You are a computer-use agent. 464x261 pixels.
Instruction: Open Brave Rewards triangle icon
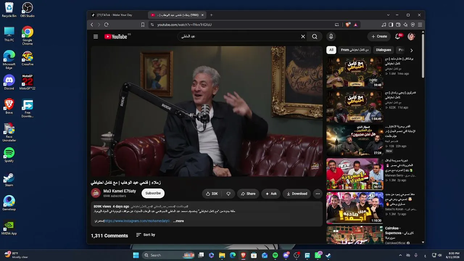coord(356,25)
